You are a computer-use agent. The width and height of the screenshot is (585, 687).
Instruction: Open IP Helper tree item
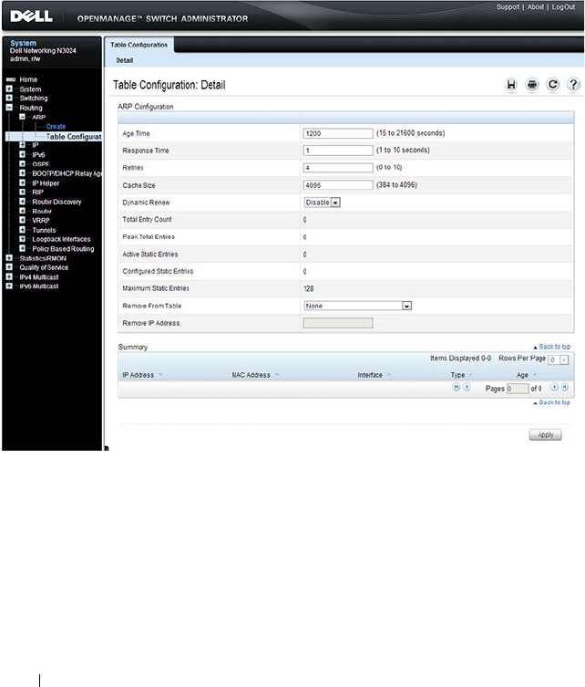46,183
